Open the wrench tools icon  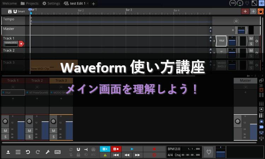pyautogui.click(x=48, y=152)
